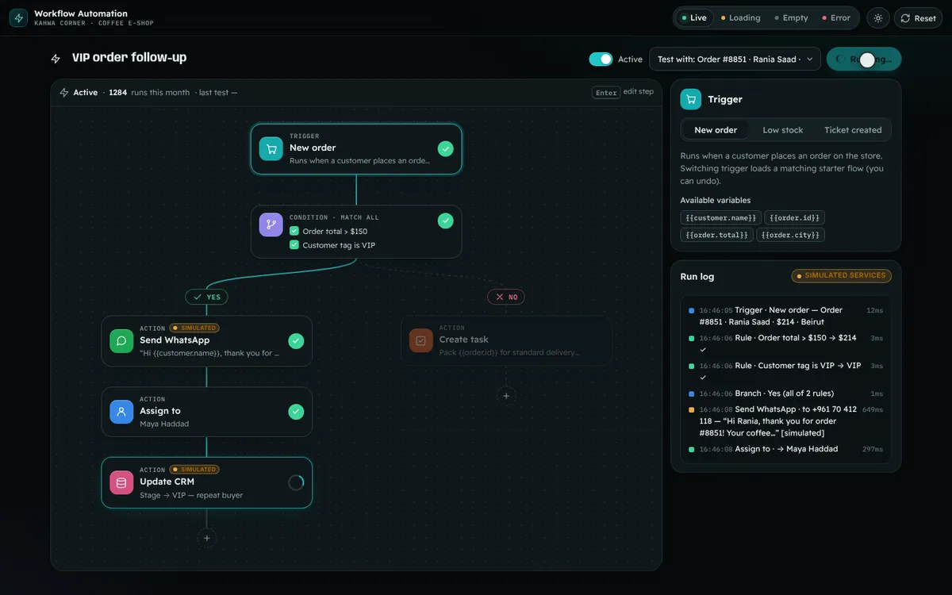This screenshot has height=595, width=952.
Task: Click the Trigger · New order log entry
Action: (785, 316)
